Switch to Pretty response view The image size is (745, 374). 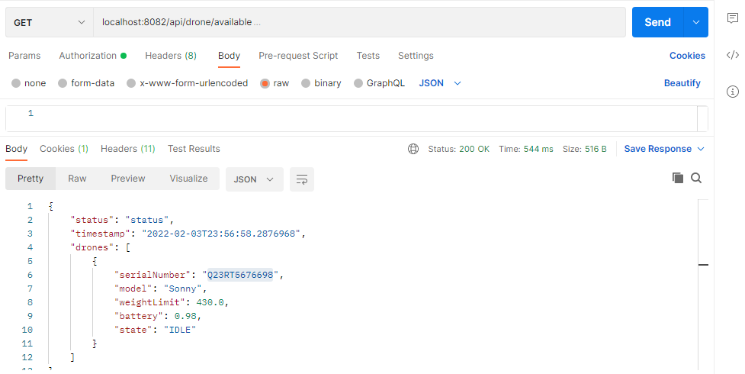pos(31,179)
